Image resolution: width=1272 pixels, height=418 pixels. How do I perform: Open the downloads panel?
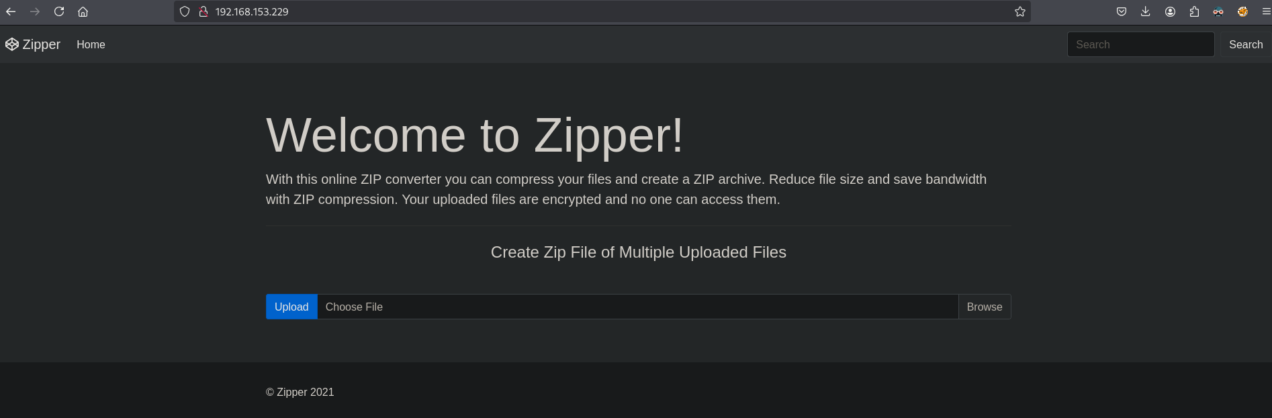[1146, 11]
